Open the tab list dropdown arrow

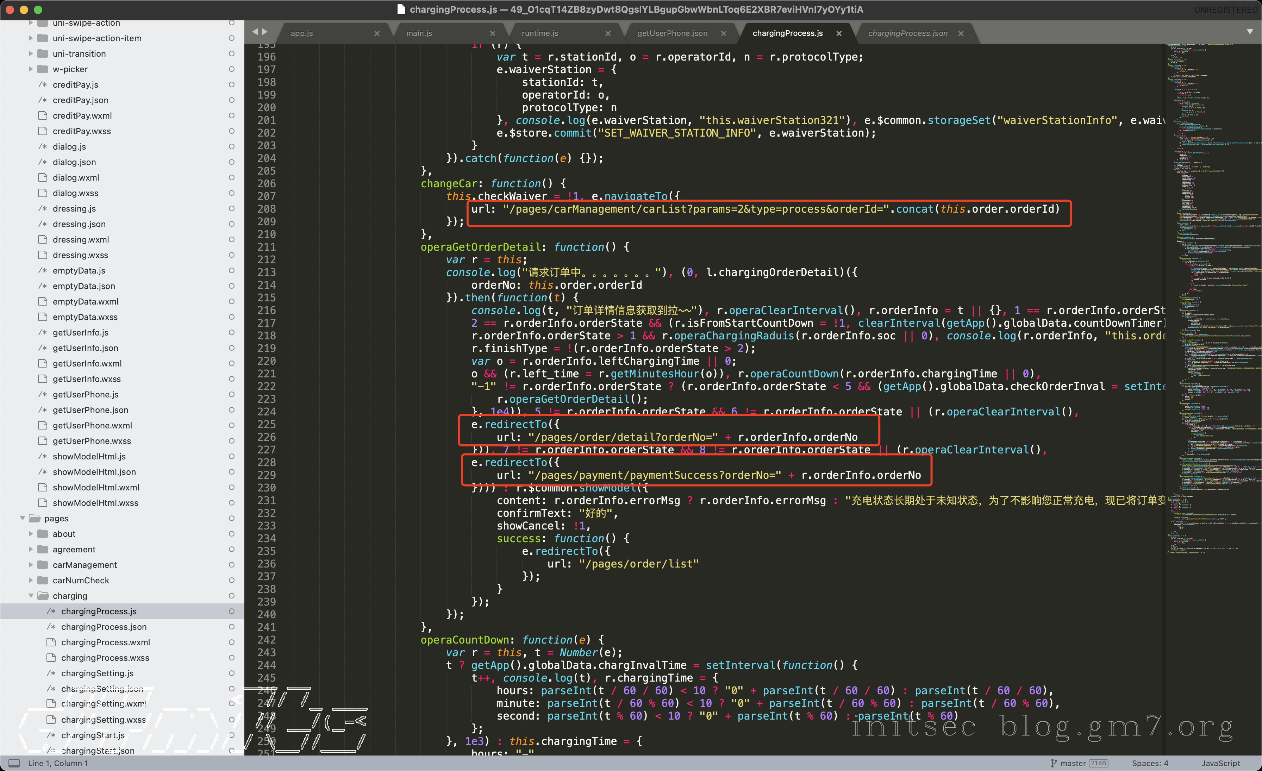click(x=1250, y=32)
